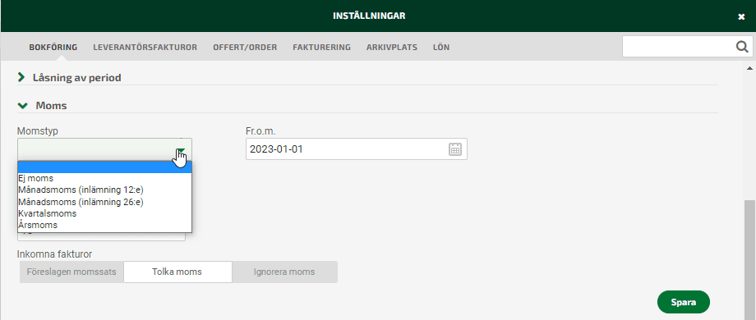Pick Årsmoms from the dropdown

[104, 225]
